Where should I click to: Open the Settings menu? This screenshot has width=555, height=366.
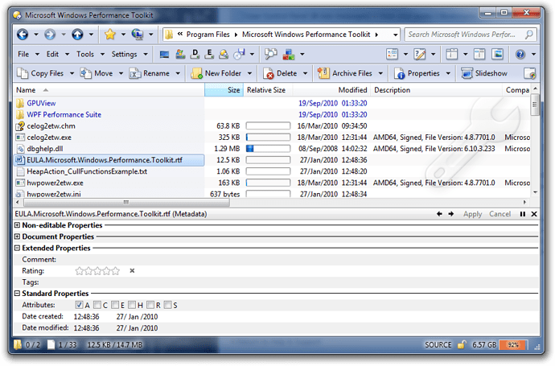[124, 54]
